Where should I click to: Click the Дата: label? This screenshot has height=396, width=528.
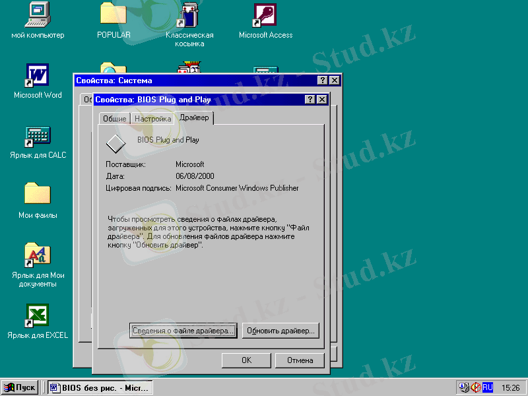click(x=115, y=176)
